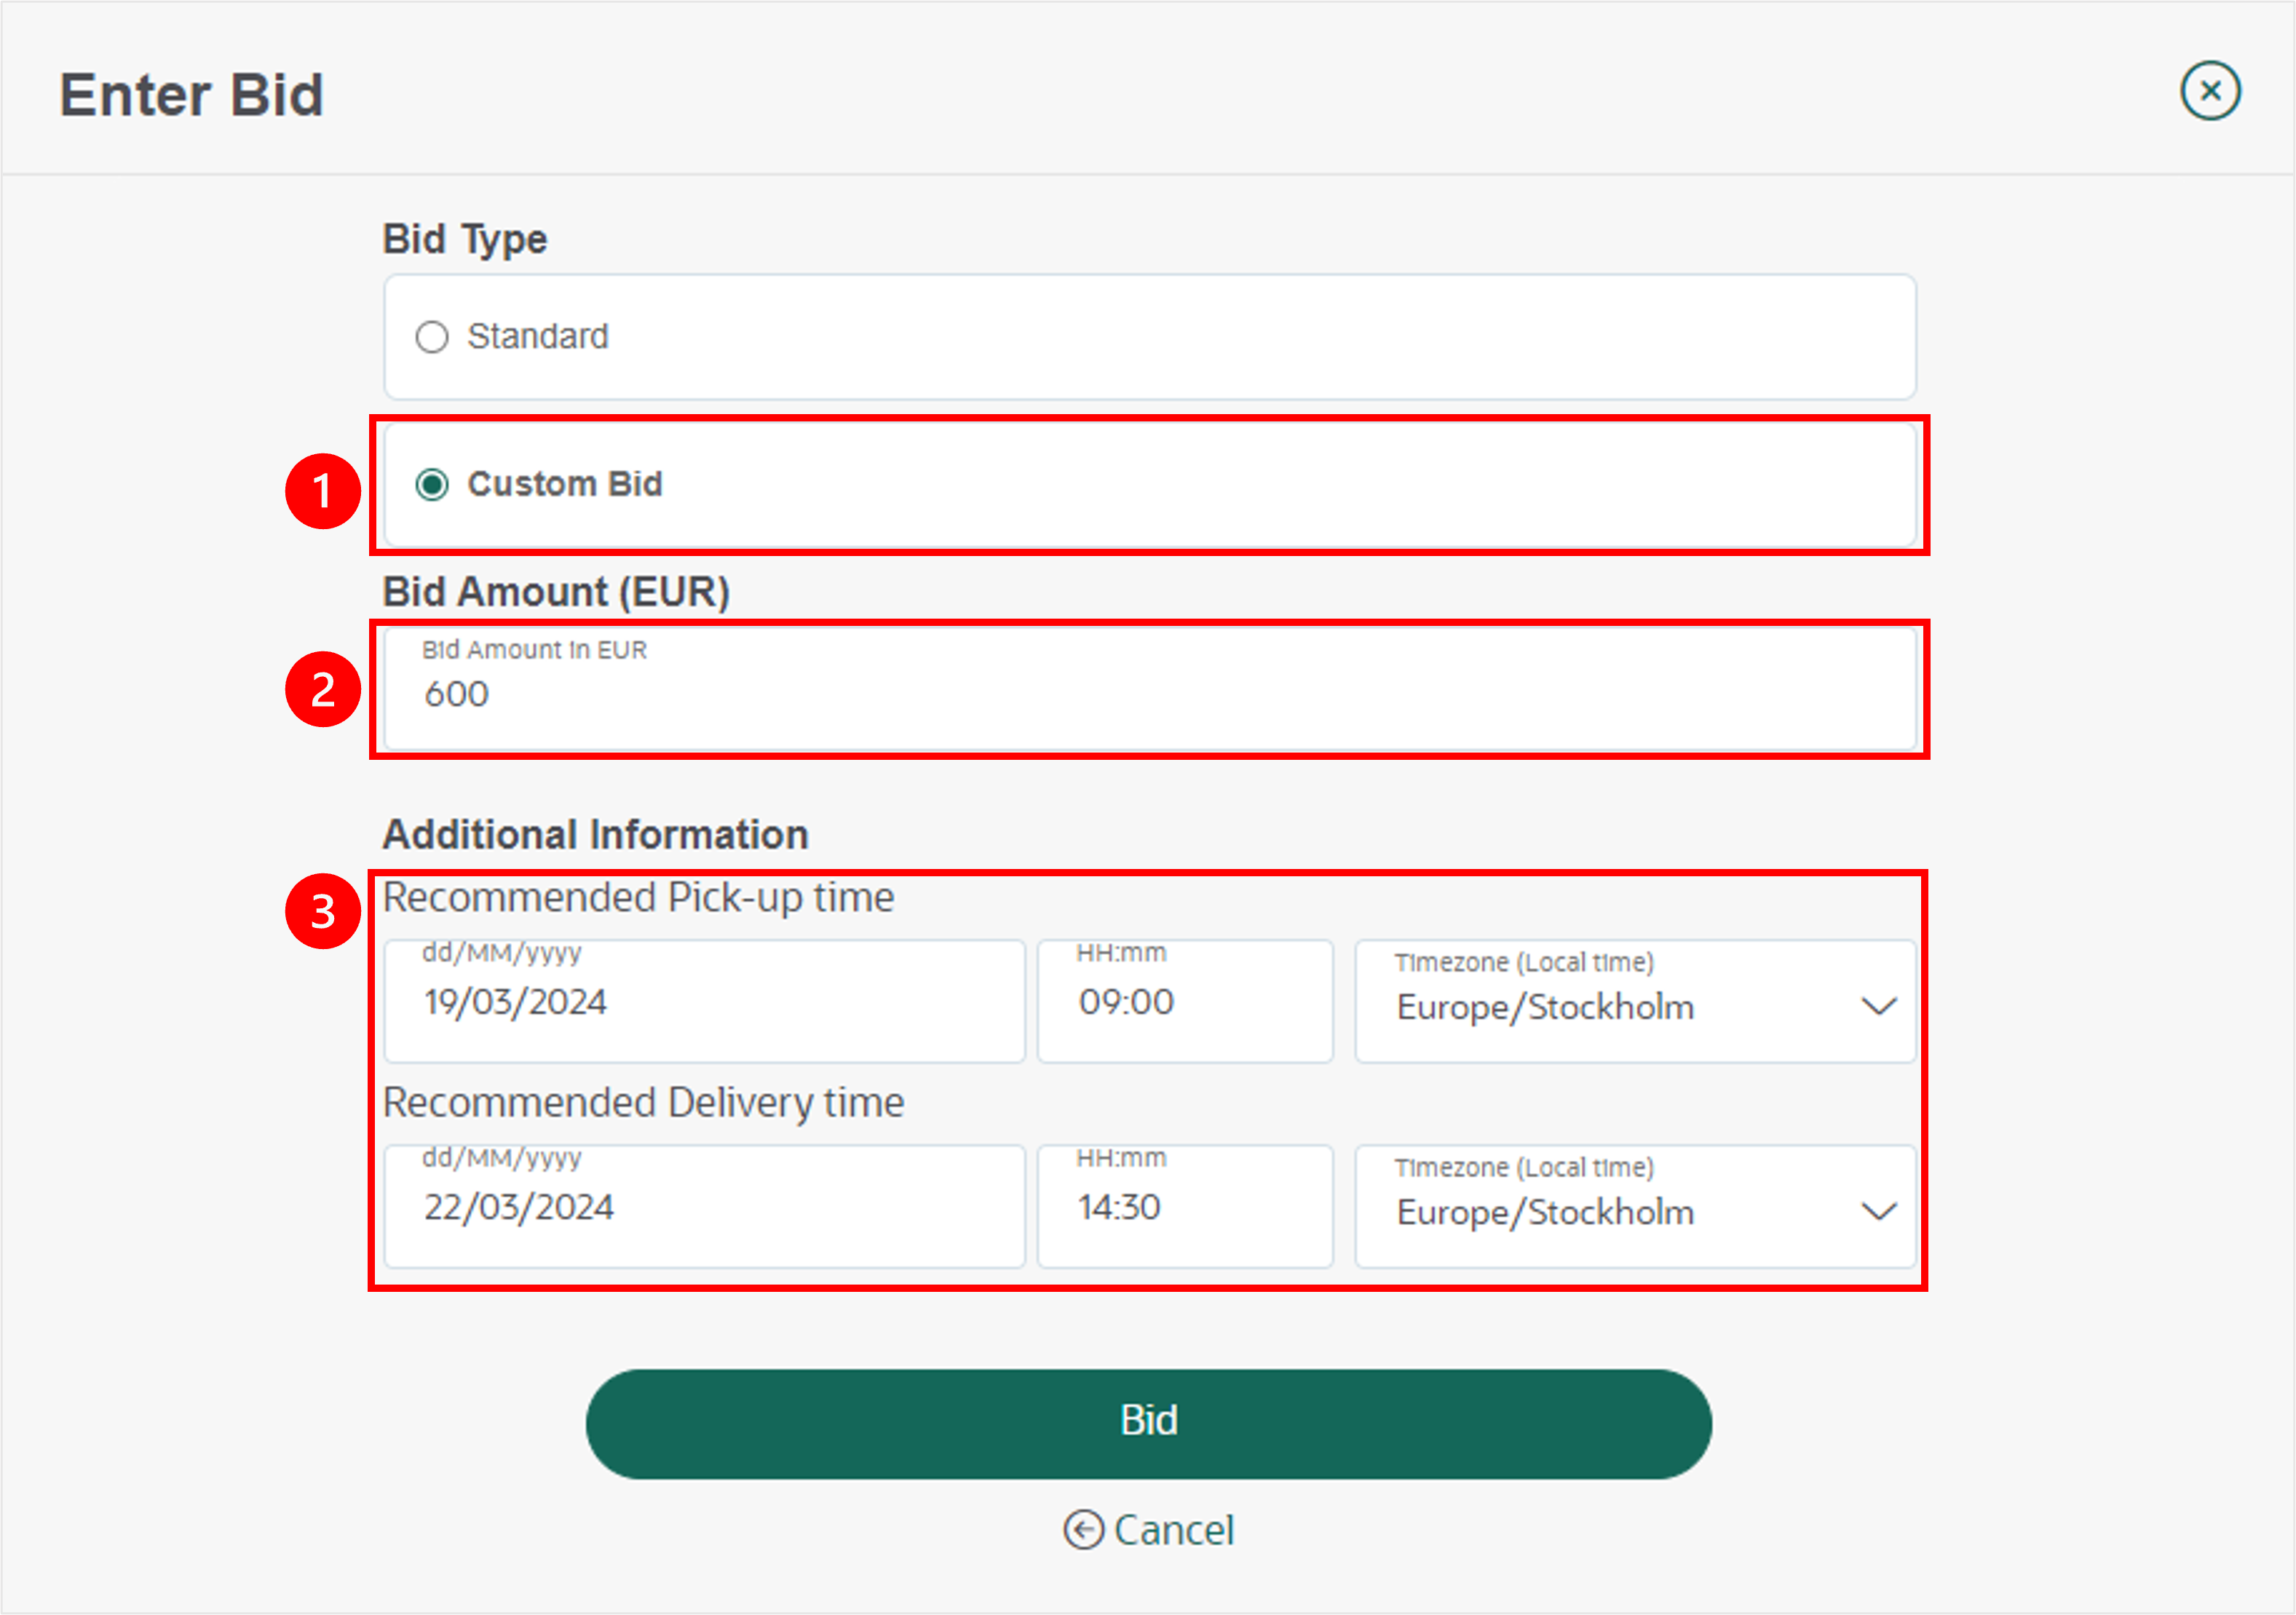This screenshot has width=2296, height=1615.
Task: Click the Standard option label
Action: 538,336
